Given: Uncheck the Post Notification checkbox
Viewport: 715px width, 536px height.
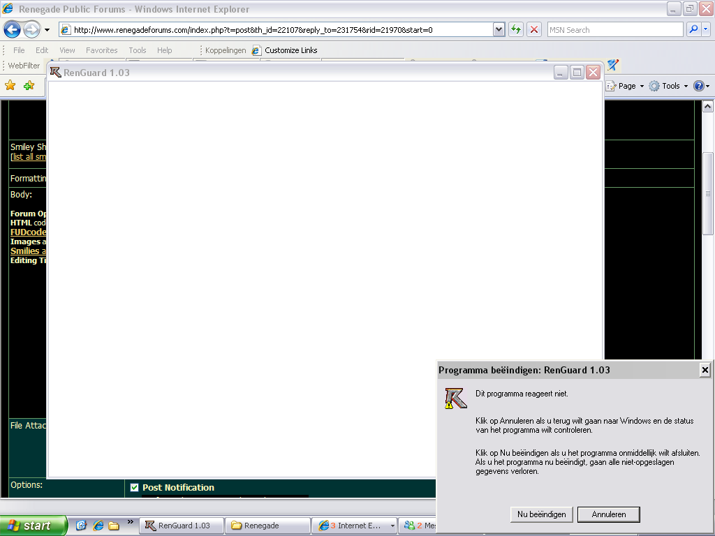Looking at the screenshot, I should click(135, 488).
